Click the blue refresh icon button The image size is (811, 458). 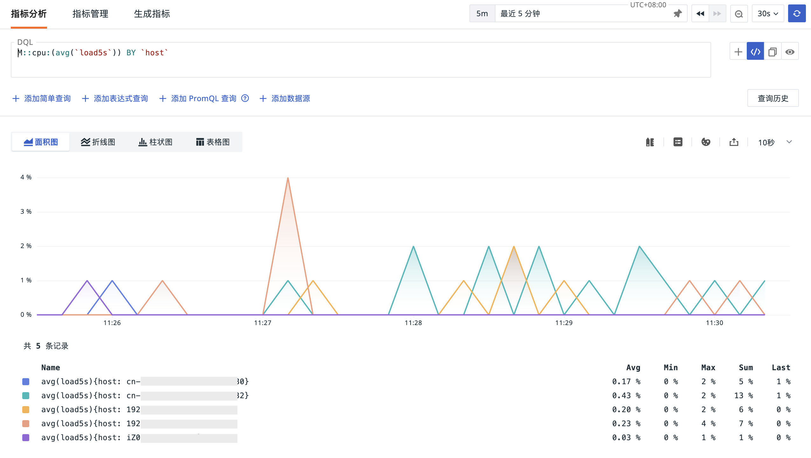click(796, 14)
